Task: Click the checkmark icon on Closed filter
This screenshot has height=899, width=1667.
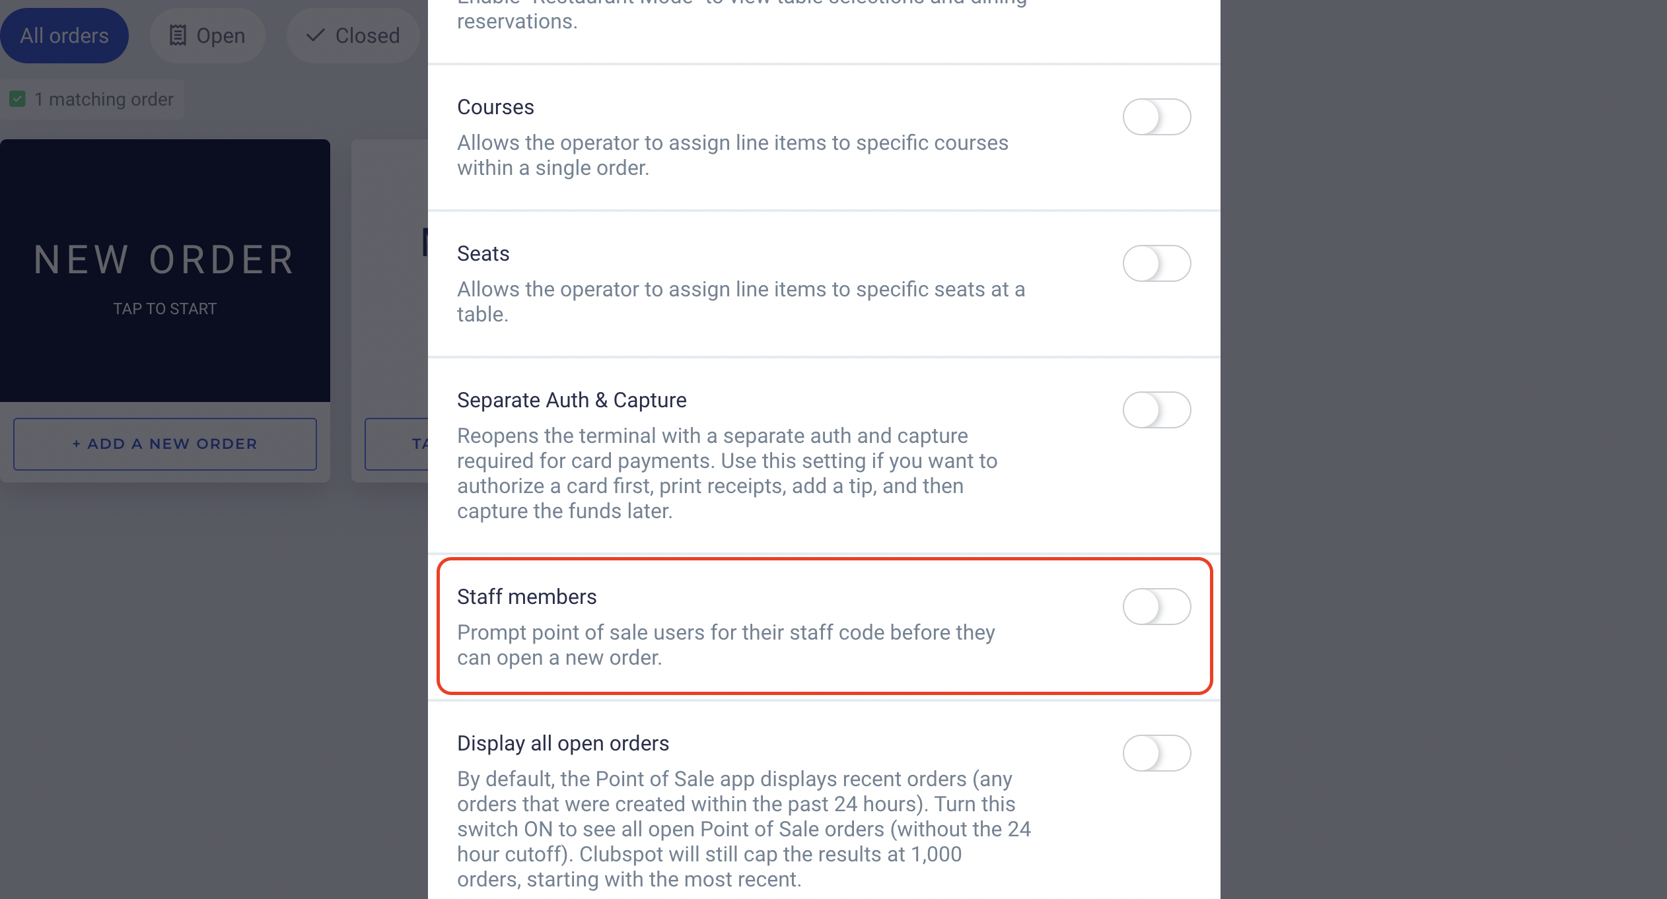Action: [x=316, y=35]
